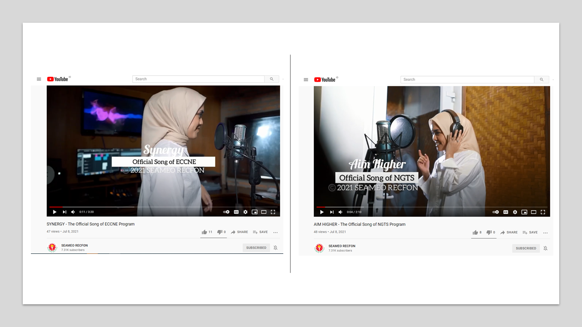Toggle autoplay switch in SYNERGY player

[x=226, y=212]
